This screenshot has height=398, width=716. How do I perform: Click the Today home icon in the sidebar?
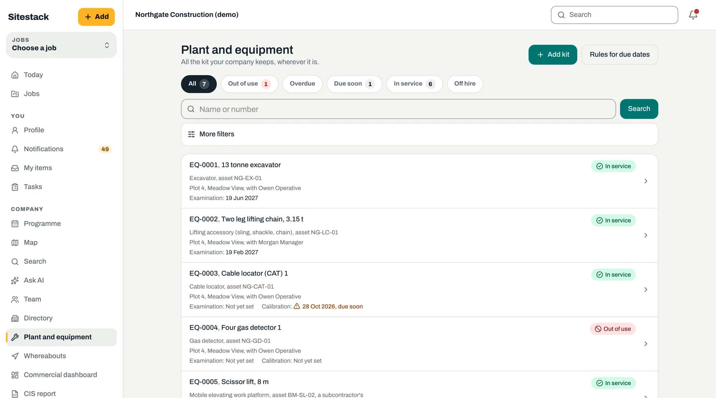point(15,75)
